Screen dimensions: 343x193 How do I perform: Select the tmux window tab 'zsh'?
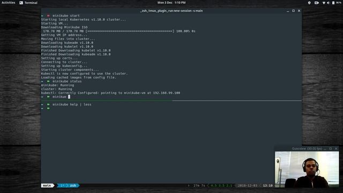[73, 185]
